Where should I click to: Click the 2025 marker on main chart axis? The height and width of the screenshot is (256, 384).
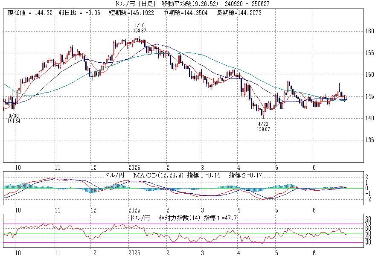tap(134, 167)
